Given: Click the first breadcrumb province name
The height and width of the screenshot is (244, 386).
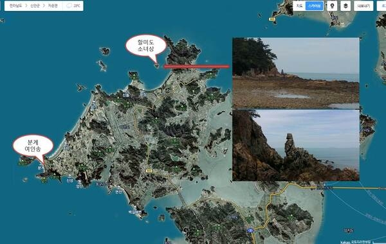Looking at the screenshot, I should click(15, 6).
